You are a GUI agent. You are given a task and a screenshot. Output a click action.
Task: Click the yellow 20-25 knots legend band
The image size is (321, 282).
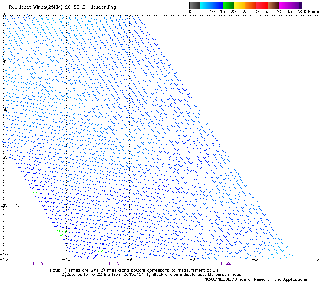pyautogui.click(x=239, y=5)
